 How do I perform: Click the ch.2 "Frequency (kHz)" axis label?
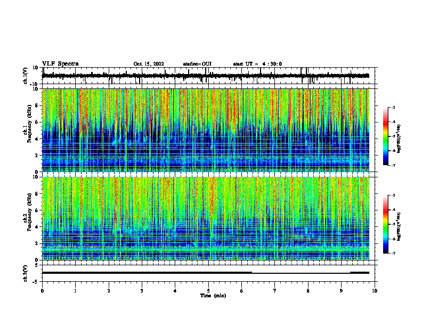[29, 212]
